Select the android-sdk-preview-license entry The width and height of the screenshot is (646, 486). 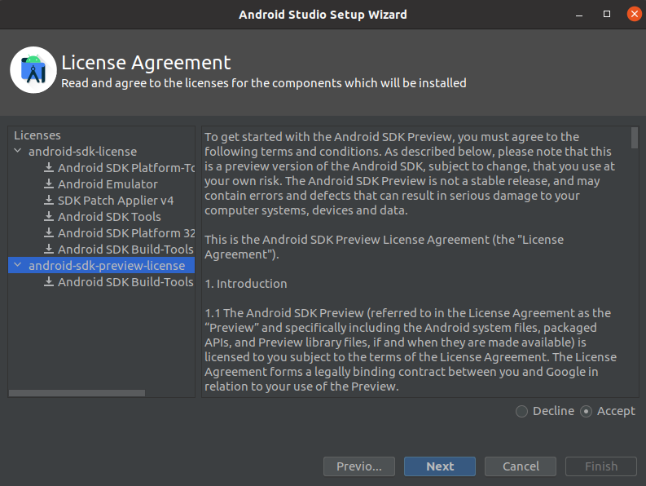(101, 265)
